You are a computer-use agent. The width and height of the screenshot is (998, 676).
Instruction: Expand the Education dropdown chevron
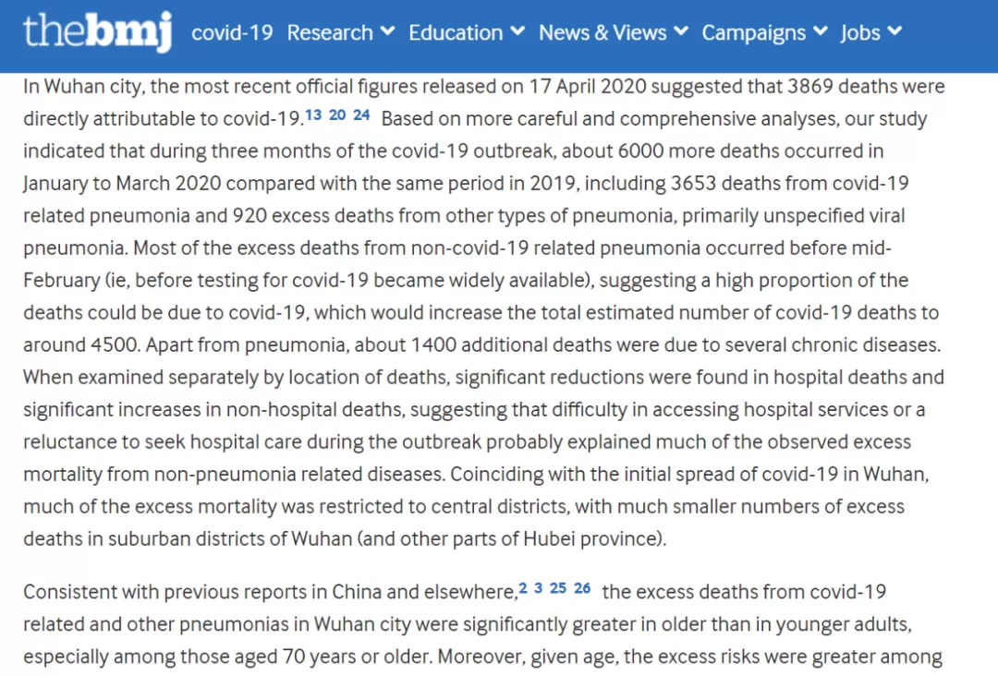517,30
